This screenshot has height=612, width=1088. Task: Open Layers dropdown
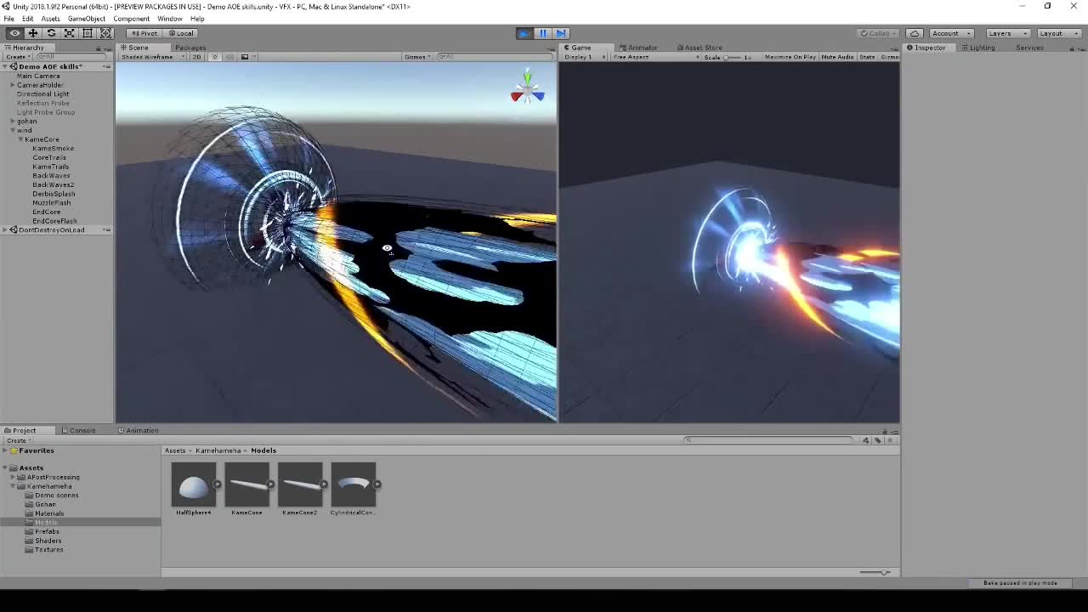point(1007,33)
